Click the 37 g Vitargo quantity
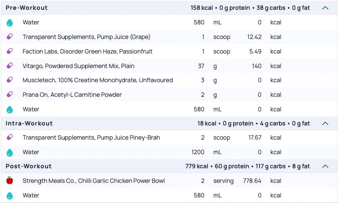 pyautogui.click(x=201, y=66)
